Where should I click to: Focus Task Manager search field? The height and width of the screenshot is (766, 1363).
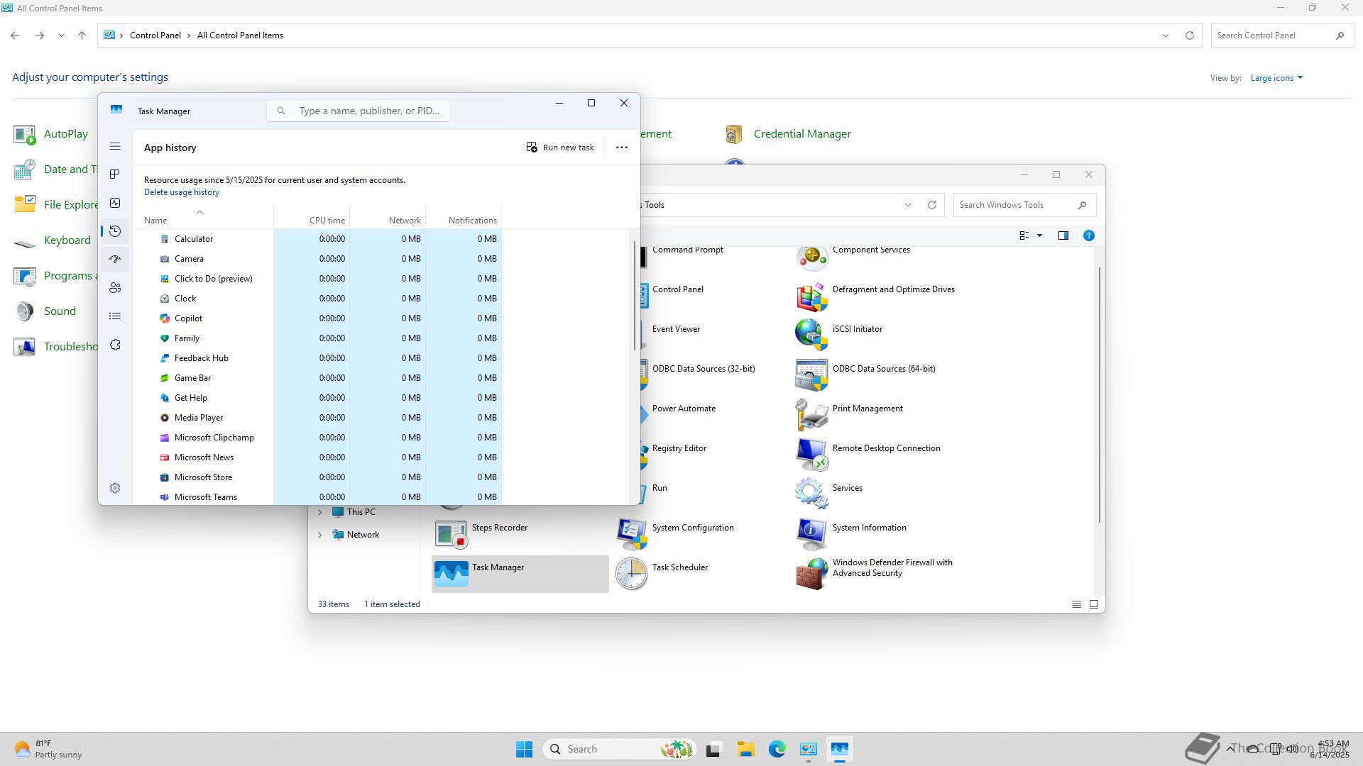coord(368,111)
